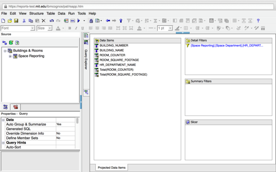Screen dimensions: 276x172
Task: Toggle bold text formatting
Action: (x=70, y=28)
